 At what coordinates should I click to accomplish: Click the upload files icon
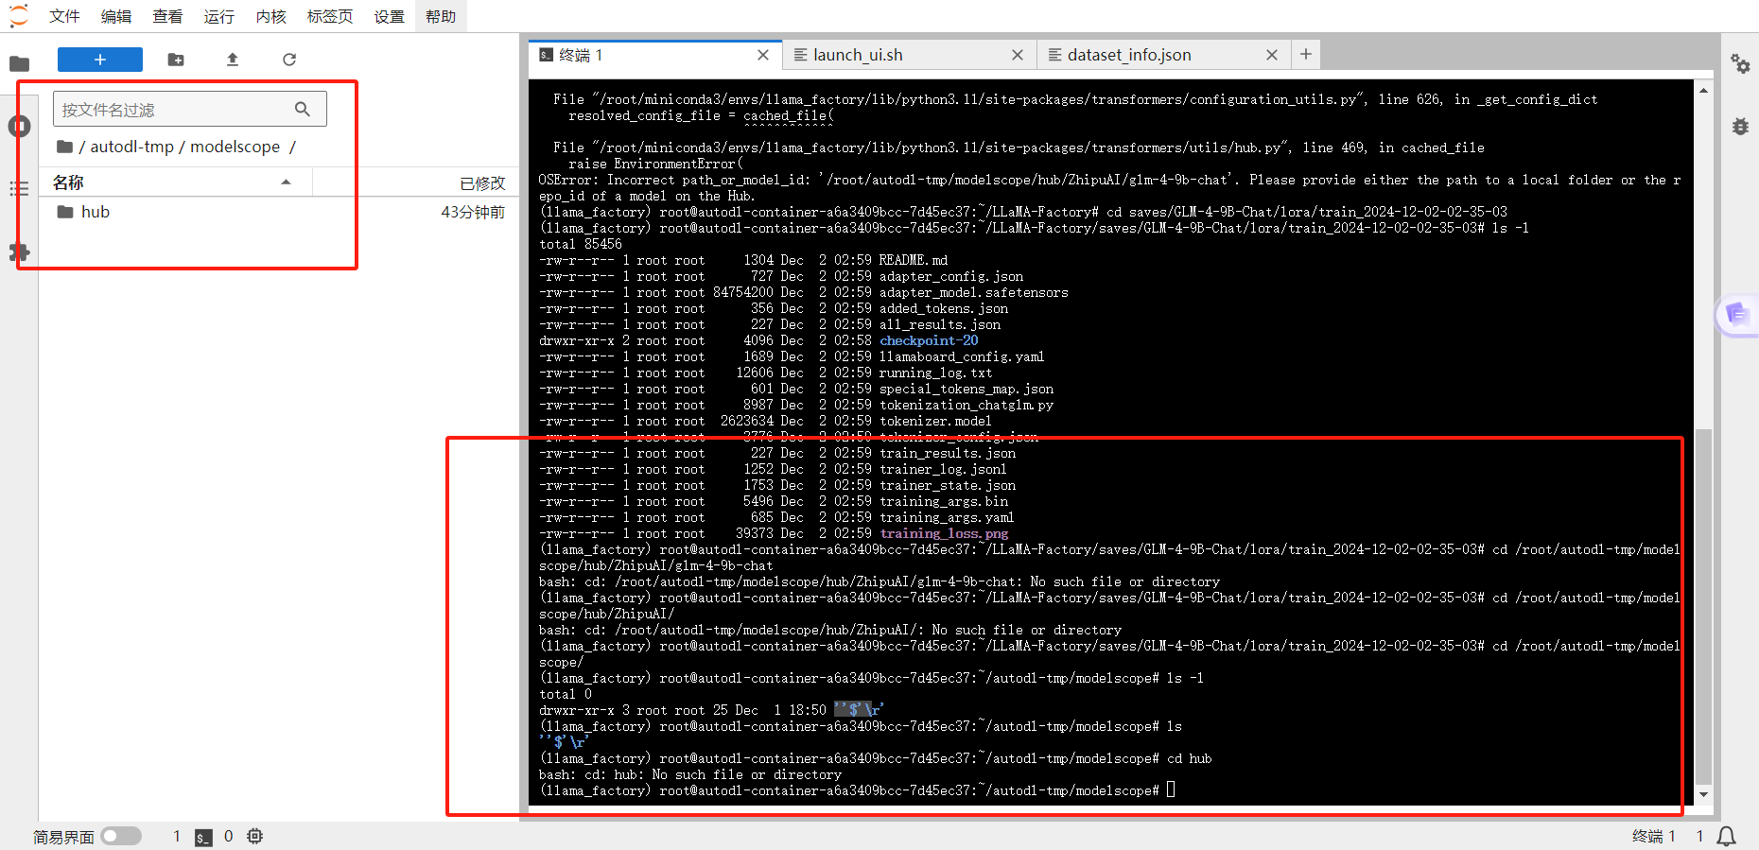[233, 60]
